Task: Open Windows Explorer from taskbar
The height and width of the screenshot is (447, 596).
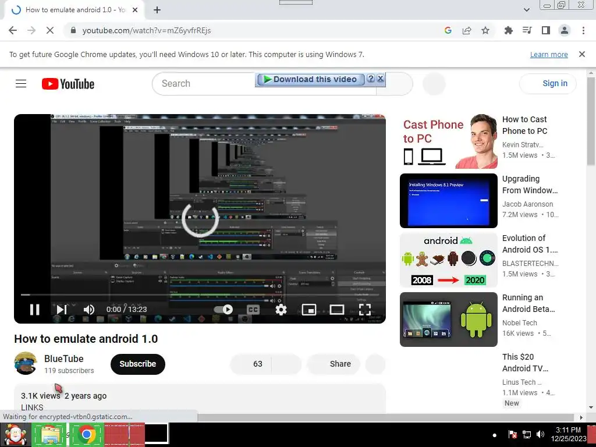Action: click(x=49, y=434)
